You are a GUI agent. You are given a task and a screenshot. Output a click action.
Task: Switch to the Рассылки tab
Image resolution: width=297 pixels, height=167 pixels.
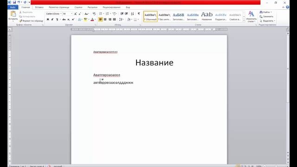[x=92, y=7]
